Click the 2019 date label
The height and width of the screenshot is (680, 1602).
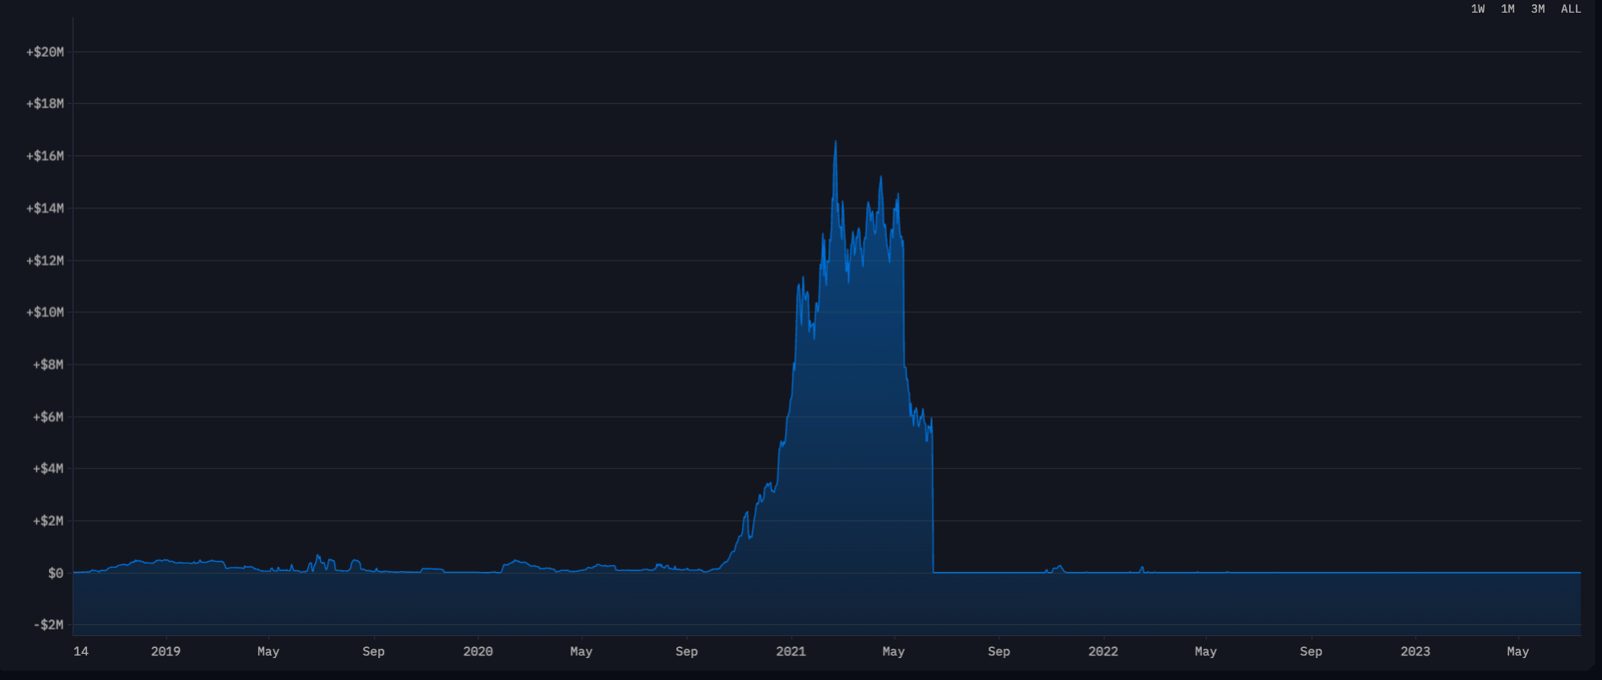[165, 651]
